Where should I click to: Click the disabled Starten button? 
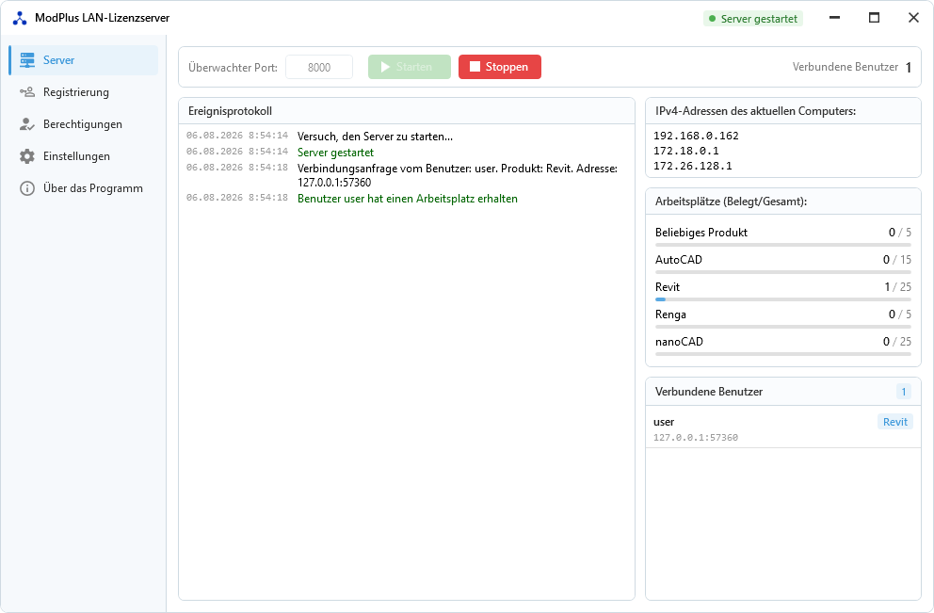(x=410, y=67)
